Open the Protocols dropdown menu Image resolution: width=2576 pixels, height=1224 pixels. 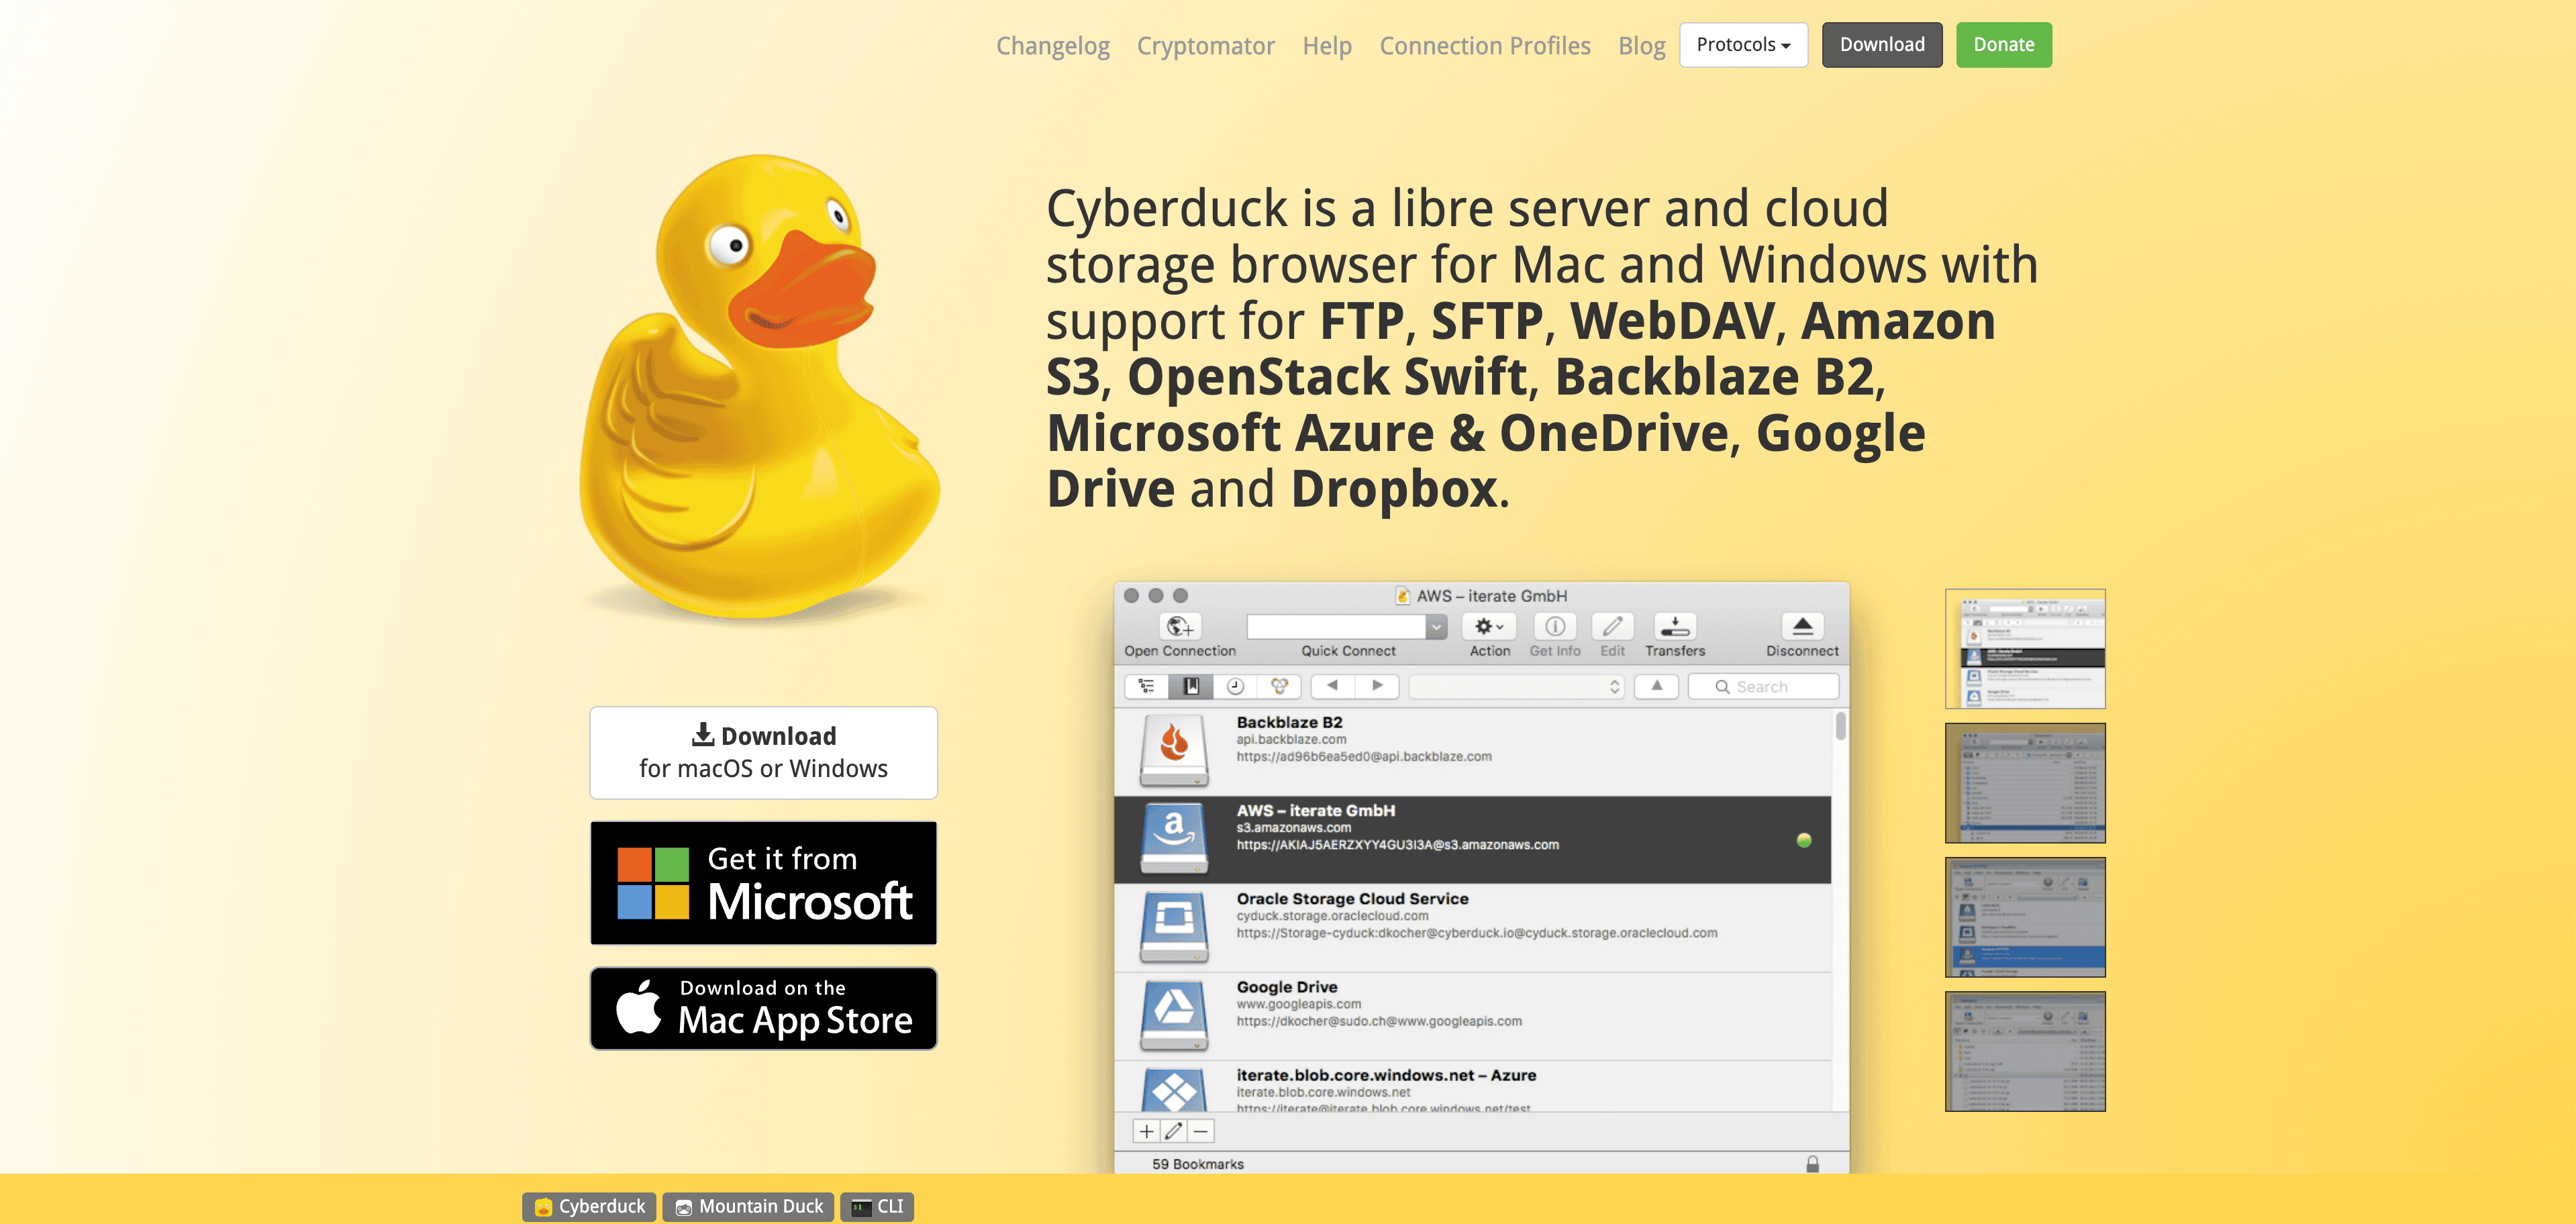pyautogui.click(x=1743, y=45)
